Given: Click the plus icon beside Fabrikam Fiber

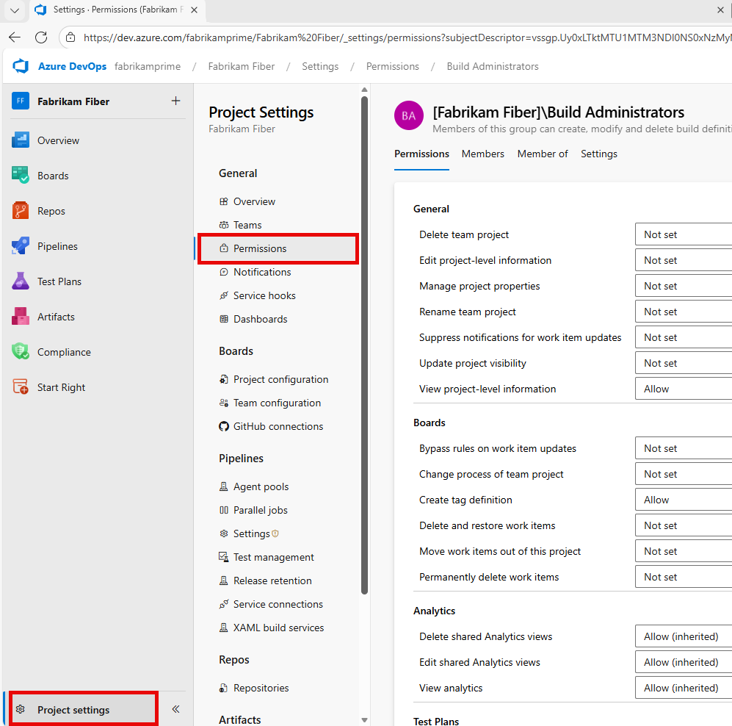Looking at the screenshot, I should click(x=175, y=101).
